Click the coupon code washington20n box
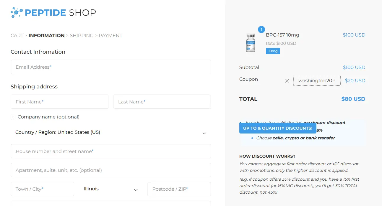Screen dimensions: 382x206 pos(317,81)
